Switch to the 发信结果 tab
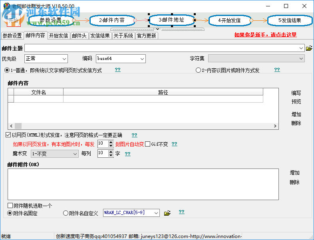Viewport: 314px width, 240px height. click(100, 36)
